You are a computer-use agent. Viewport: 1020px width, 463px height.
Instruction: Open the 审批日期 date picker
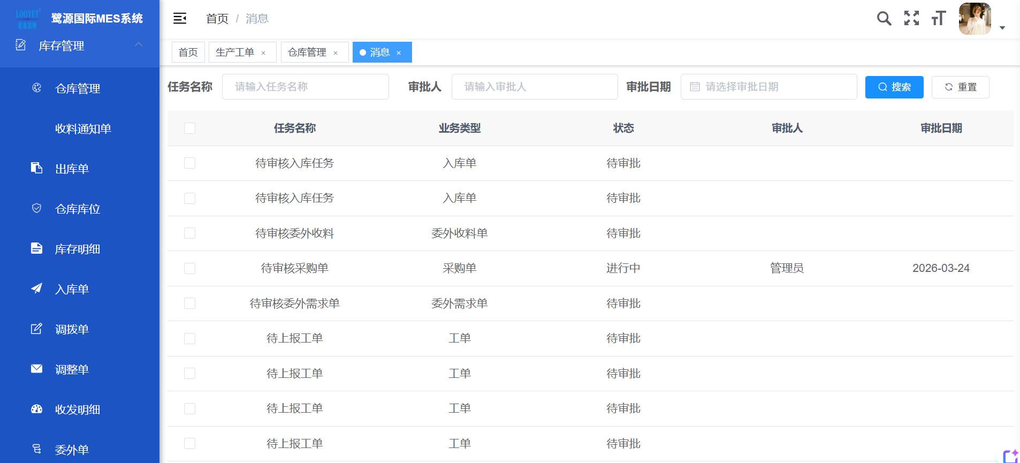768,87
